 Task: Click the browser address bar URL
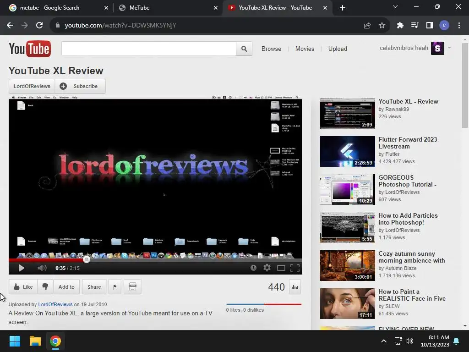[x=120, y=26]
